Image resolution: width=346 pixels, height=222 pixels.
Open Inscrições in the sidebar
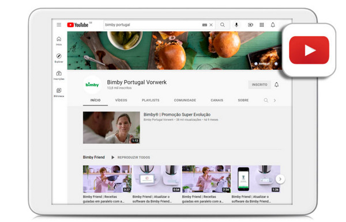point(59,75)
